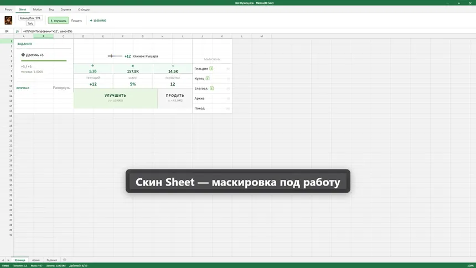Click Макс: +27 in status bar
This screenshot has height=268, width=476.
37,266
